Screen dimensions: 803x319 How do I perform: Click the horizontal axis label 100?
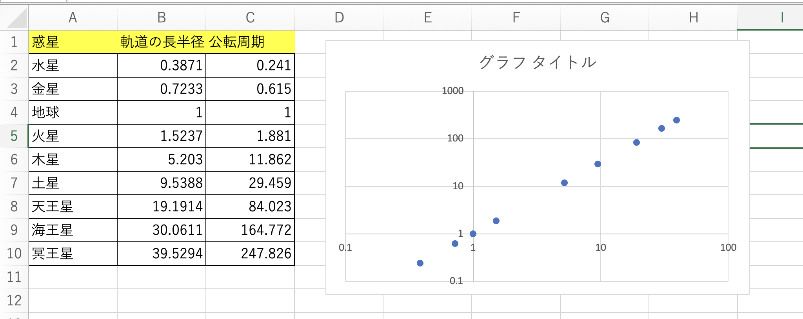[728, 248]
